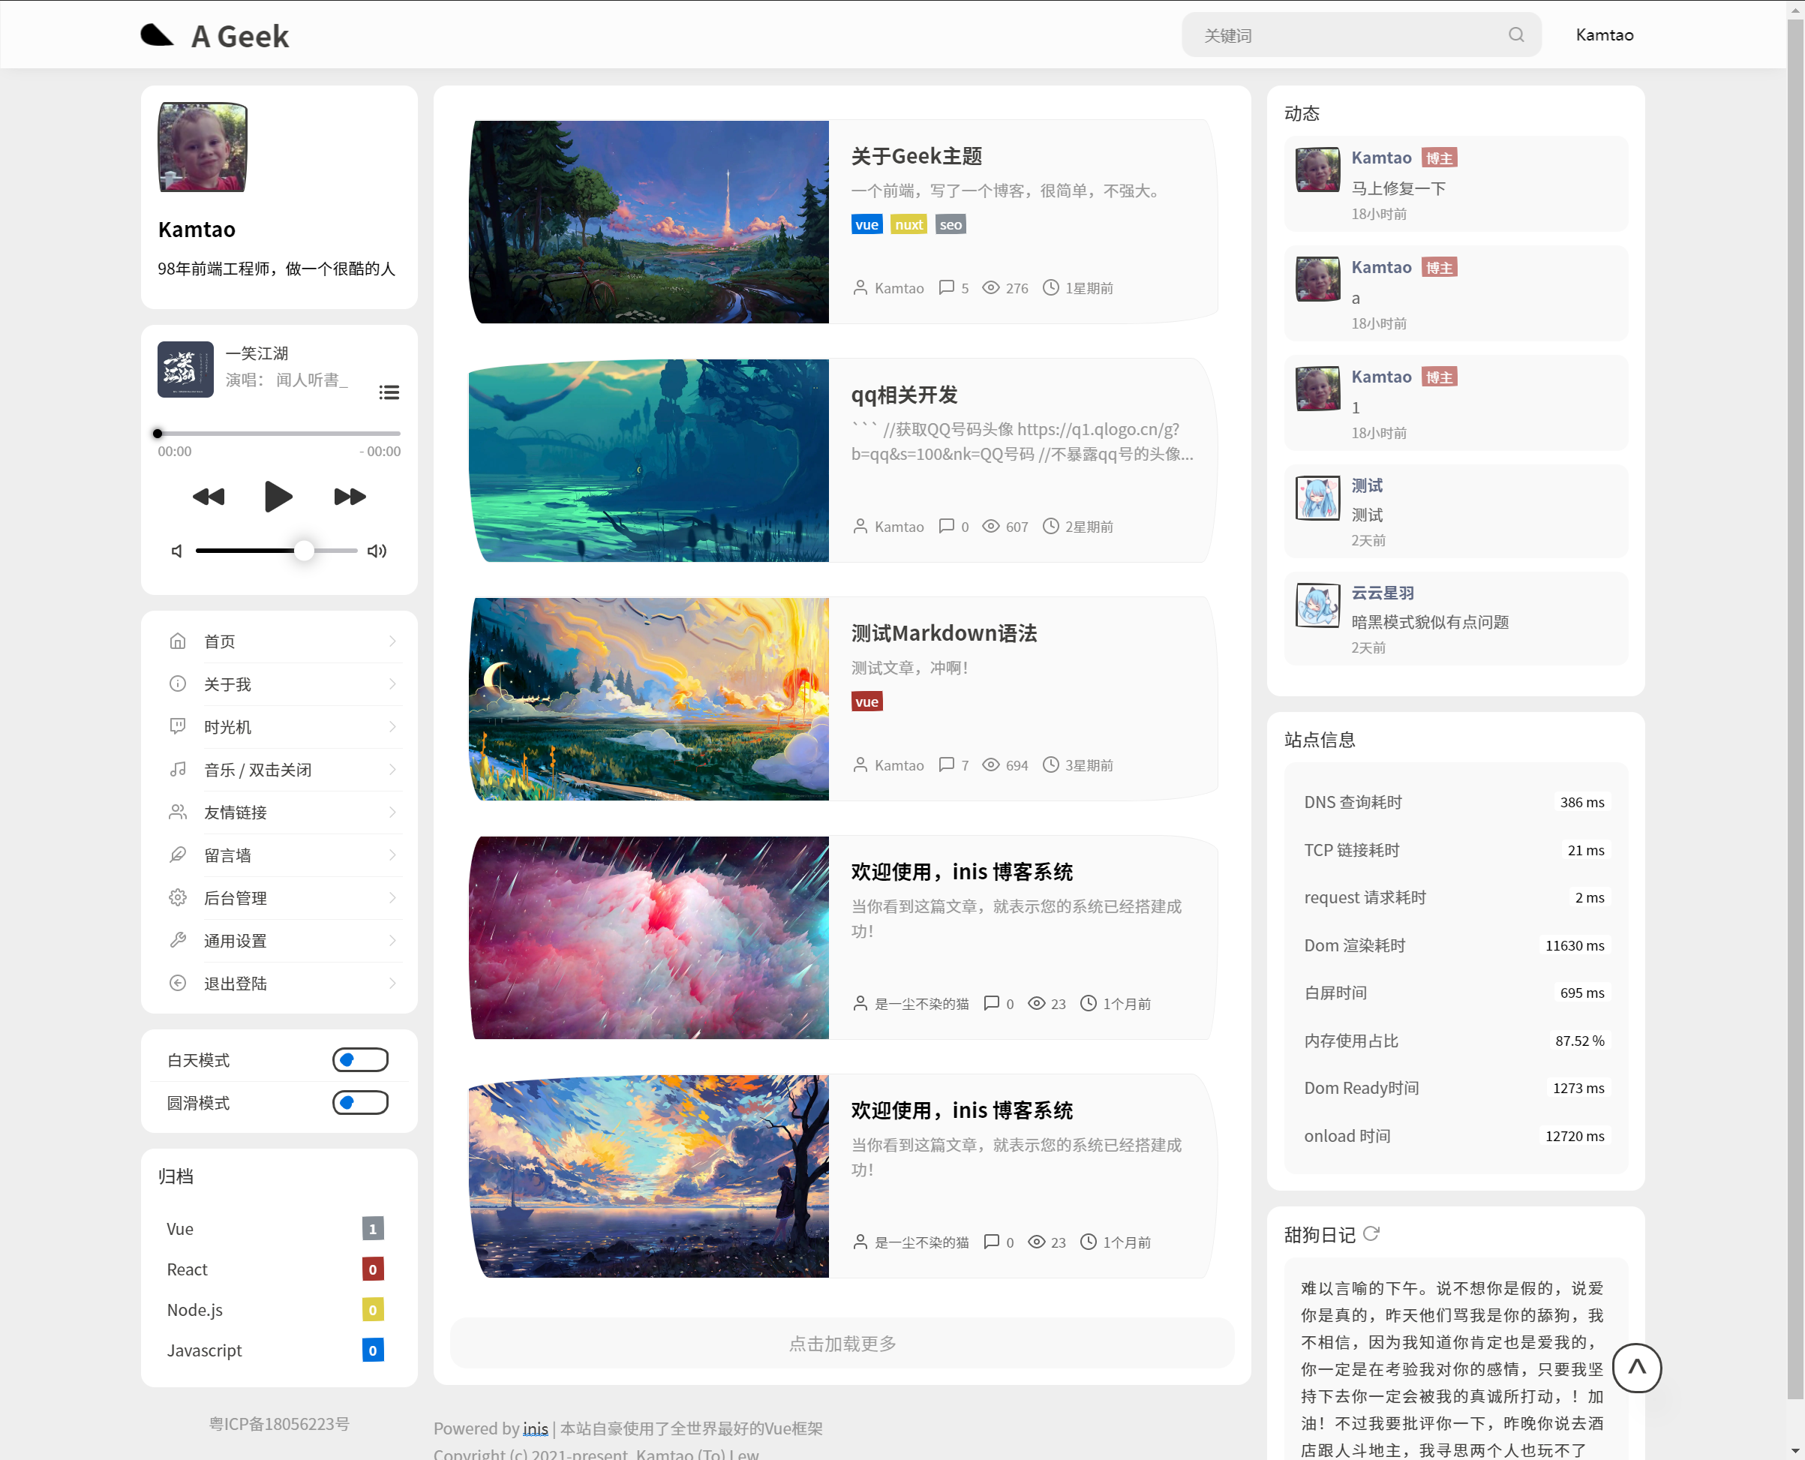Click the volume slider handle
Screen dimensions: 1805x1460
click(x=304, y=551)
